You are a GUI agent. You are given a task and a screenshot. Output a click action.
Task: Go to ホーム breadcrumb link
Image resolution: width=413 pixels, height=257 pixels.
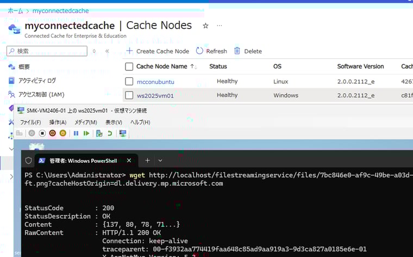tap(15, 11)
